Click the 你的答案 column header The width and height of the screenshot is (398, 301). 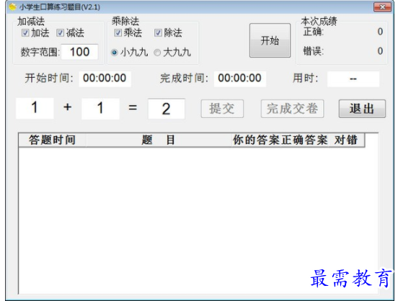click(x=257, y=140)
